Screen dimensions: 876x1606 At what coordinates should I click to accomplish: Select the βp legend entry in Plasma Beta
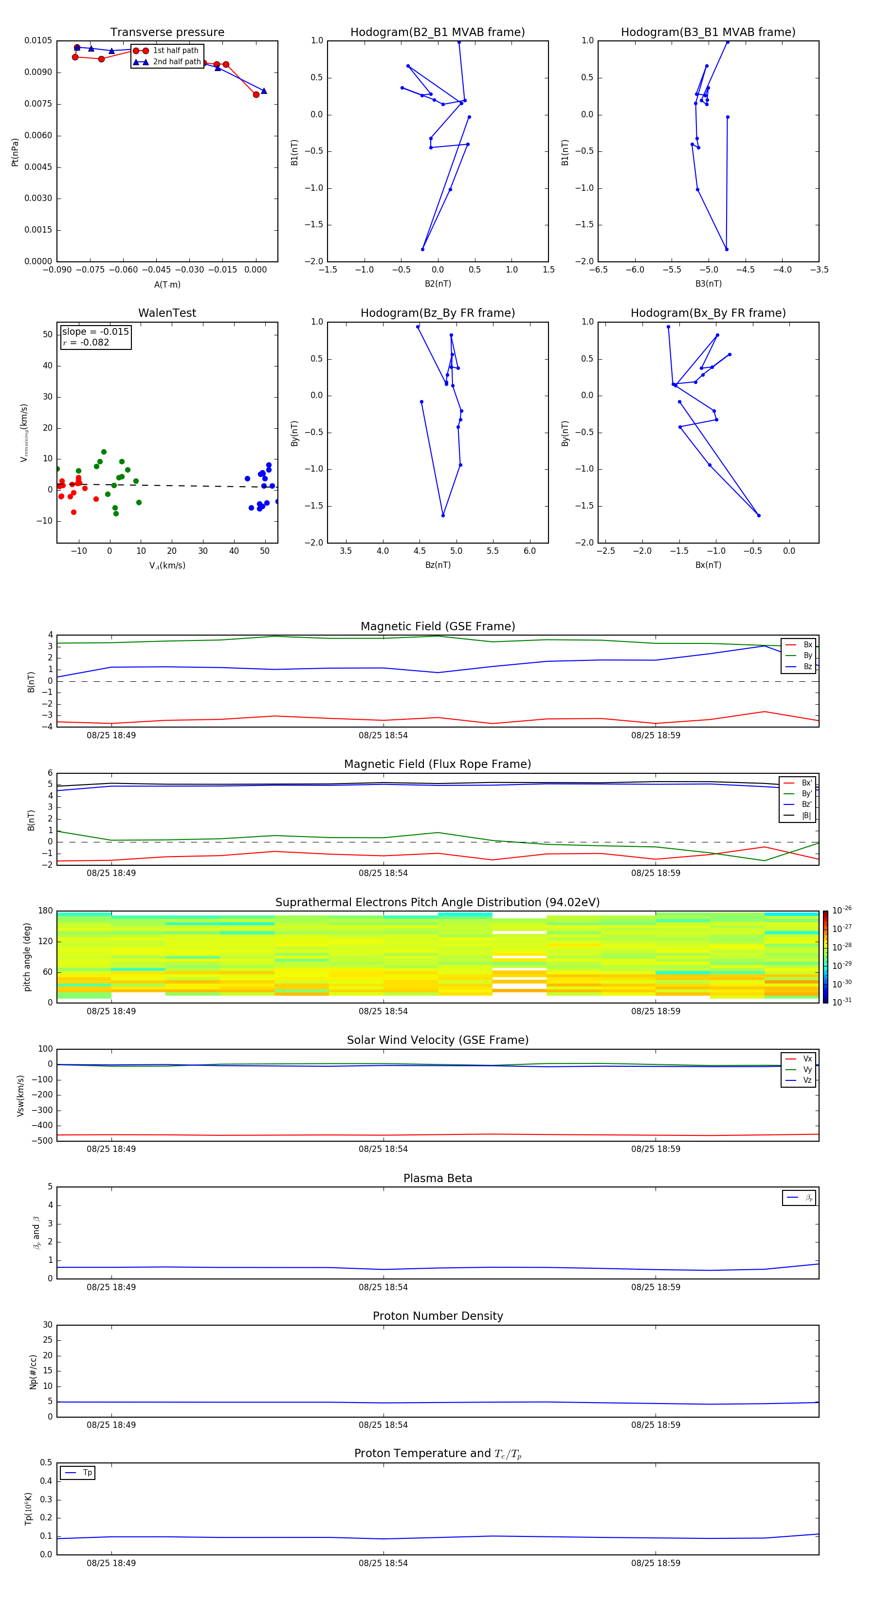point(799,1198)
